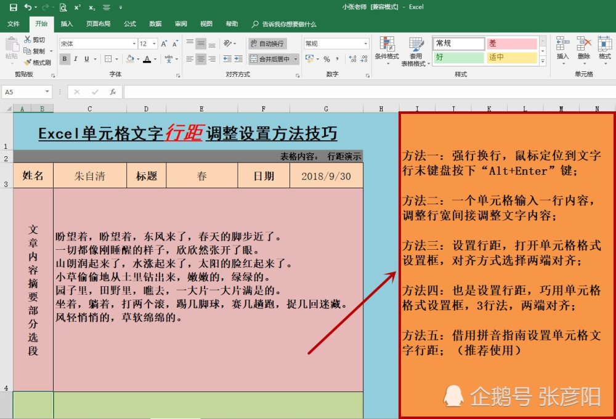This screenshot has width=616, height=419.
Task: Toggle align text right
Action: tap(212, 59)
